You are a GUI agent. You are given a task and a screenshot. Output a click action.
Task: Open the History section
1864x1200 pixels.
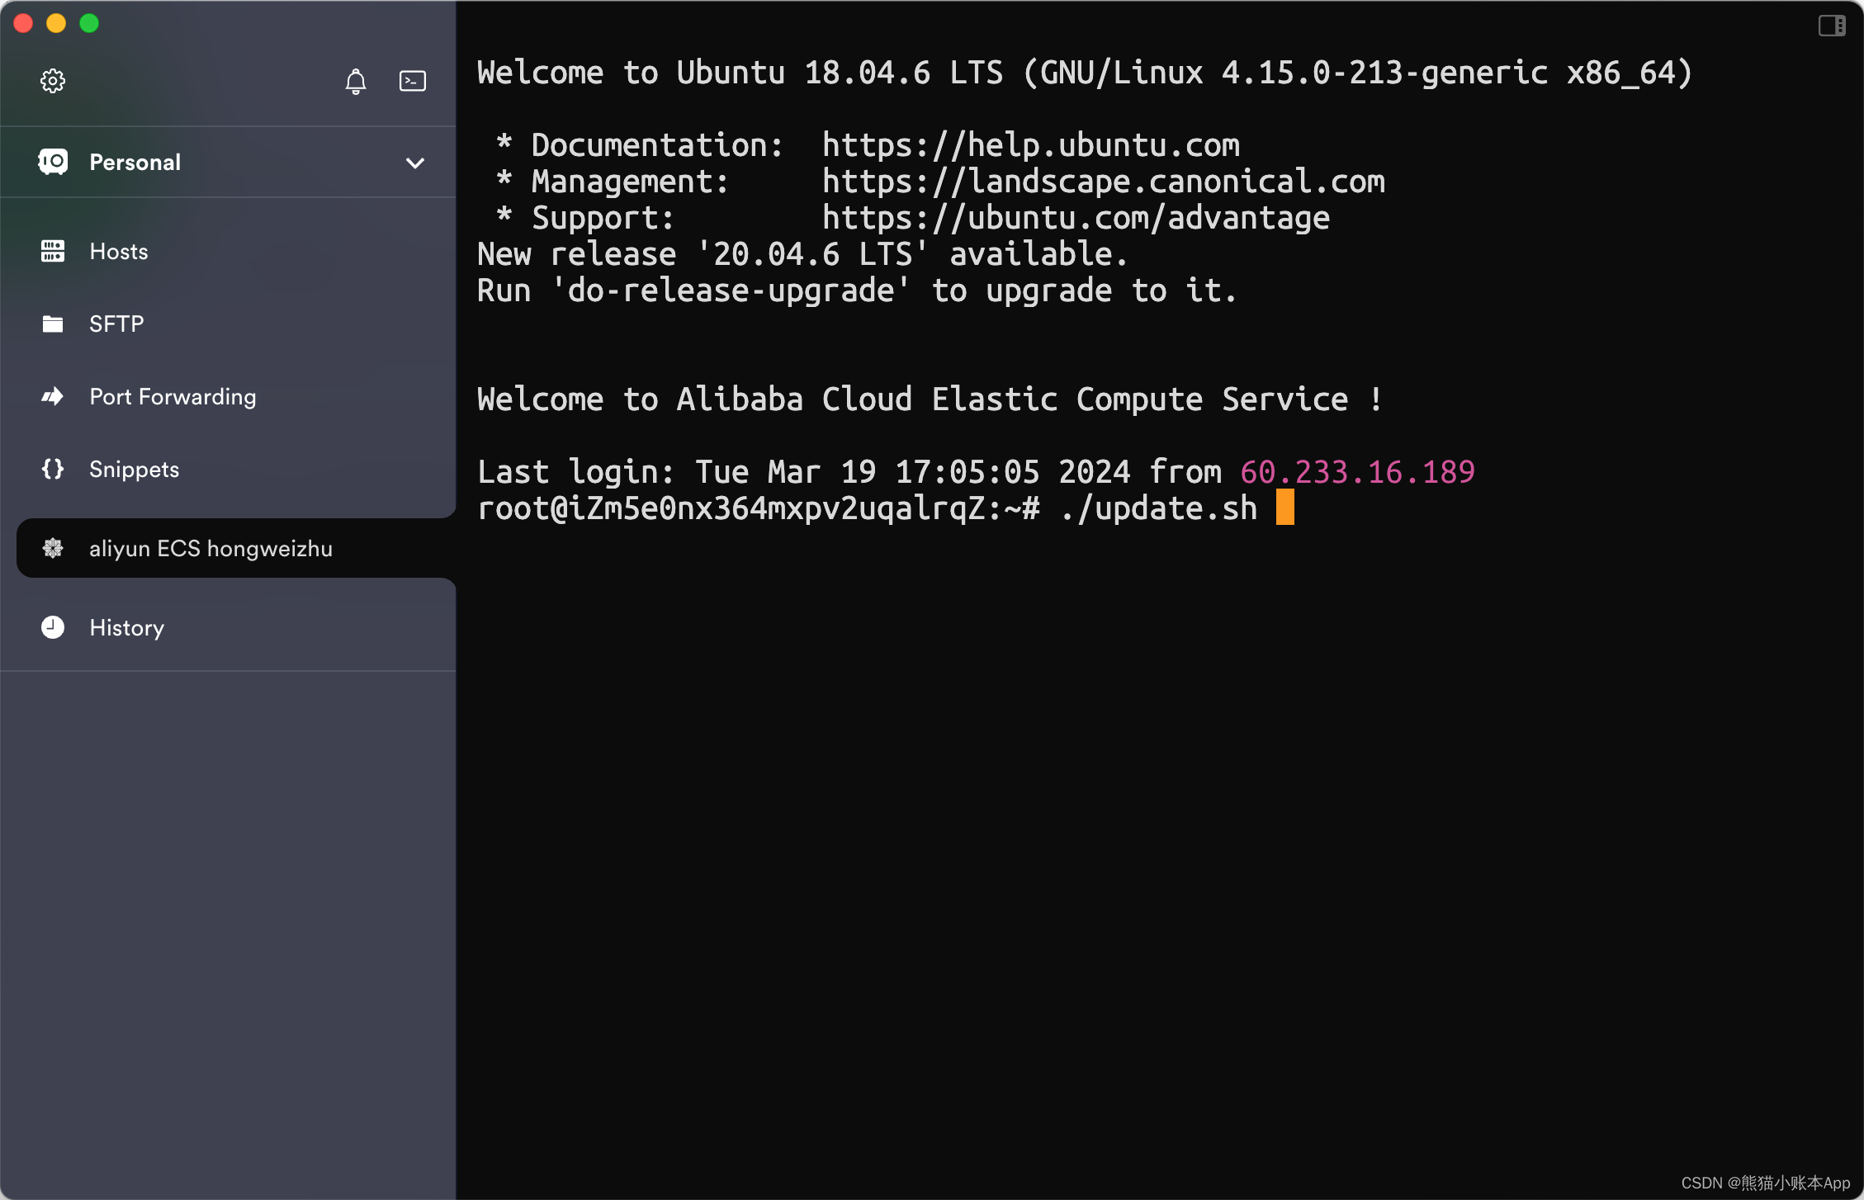[126, 627]
